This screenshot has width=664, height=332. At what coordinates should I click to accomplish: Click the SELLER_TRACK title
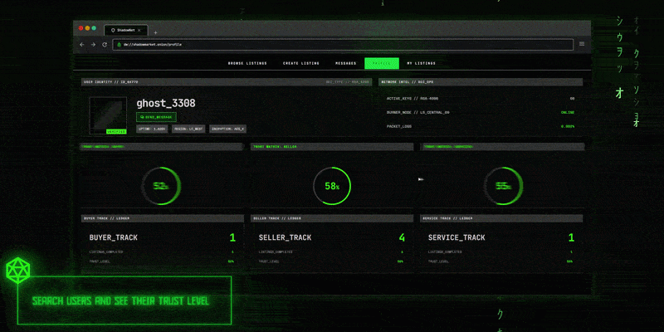285,238
